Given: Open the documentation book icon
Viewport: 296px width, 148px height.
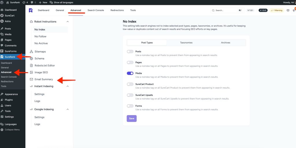Looking at the screenshot, I should pos(288,10).
